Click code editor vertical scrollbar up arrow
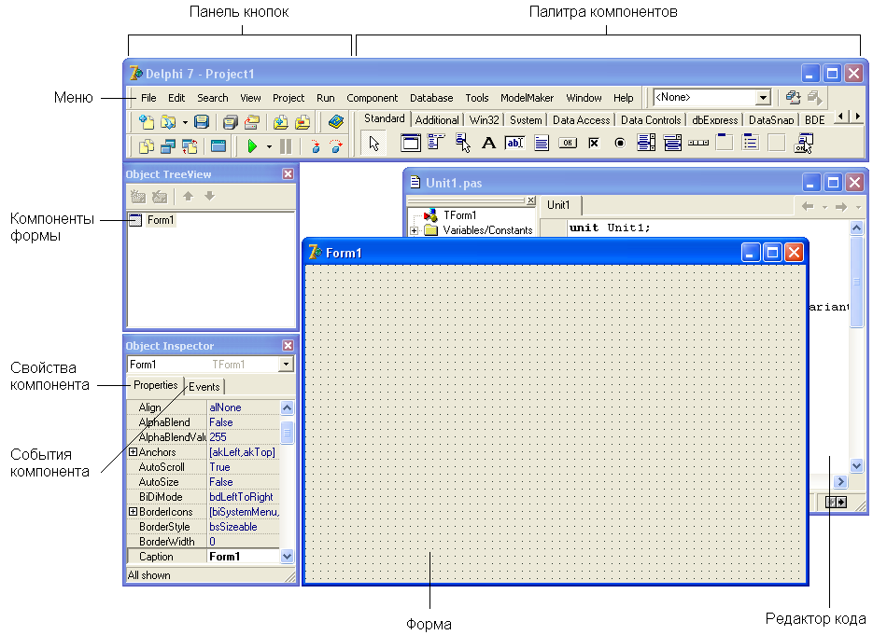The width and height of the screenshot is (887, 635). coord(856,228)
